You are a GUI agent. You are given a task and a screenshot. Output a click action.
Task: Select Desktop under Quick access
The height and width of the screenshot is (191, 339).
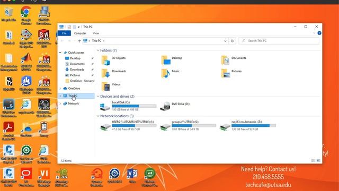click(x=75, y=58)
